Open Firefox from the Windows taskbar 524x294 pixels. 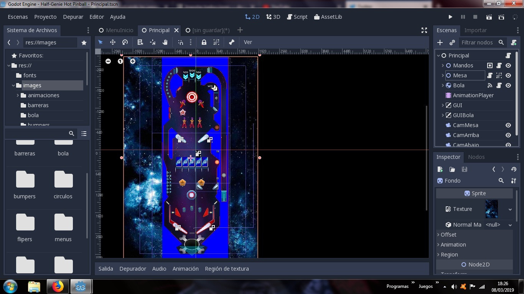pyautogui.click(x=58, y=286)
